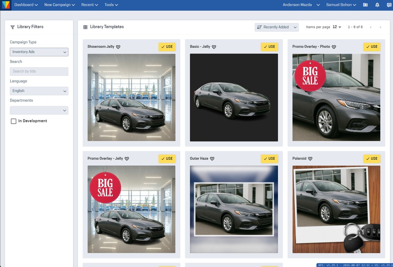Open the Promo Overlay - Jelly thumbnail

pos(131,209)
